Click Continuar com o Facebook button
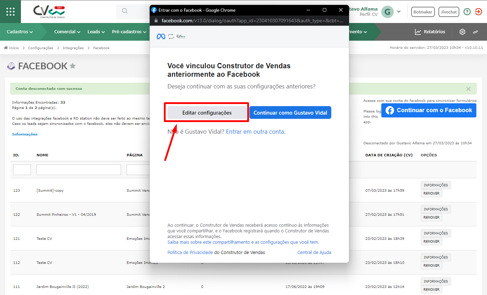The width and height of the screenshot is (487, 295). coord(429,110)
